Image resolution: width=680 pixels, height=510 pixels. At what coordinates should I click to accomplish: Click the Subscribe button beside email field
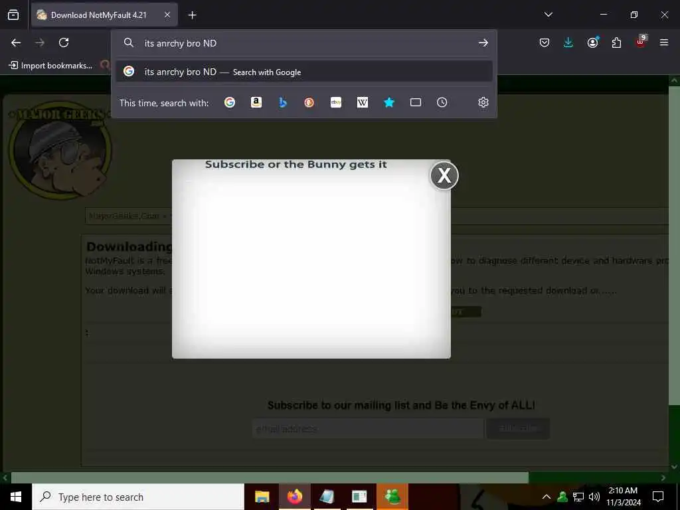coord(518,428)
